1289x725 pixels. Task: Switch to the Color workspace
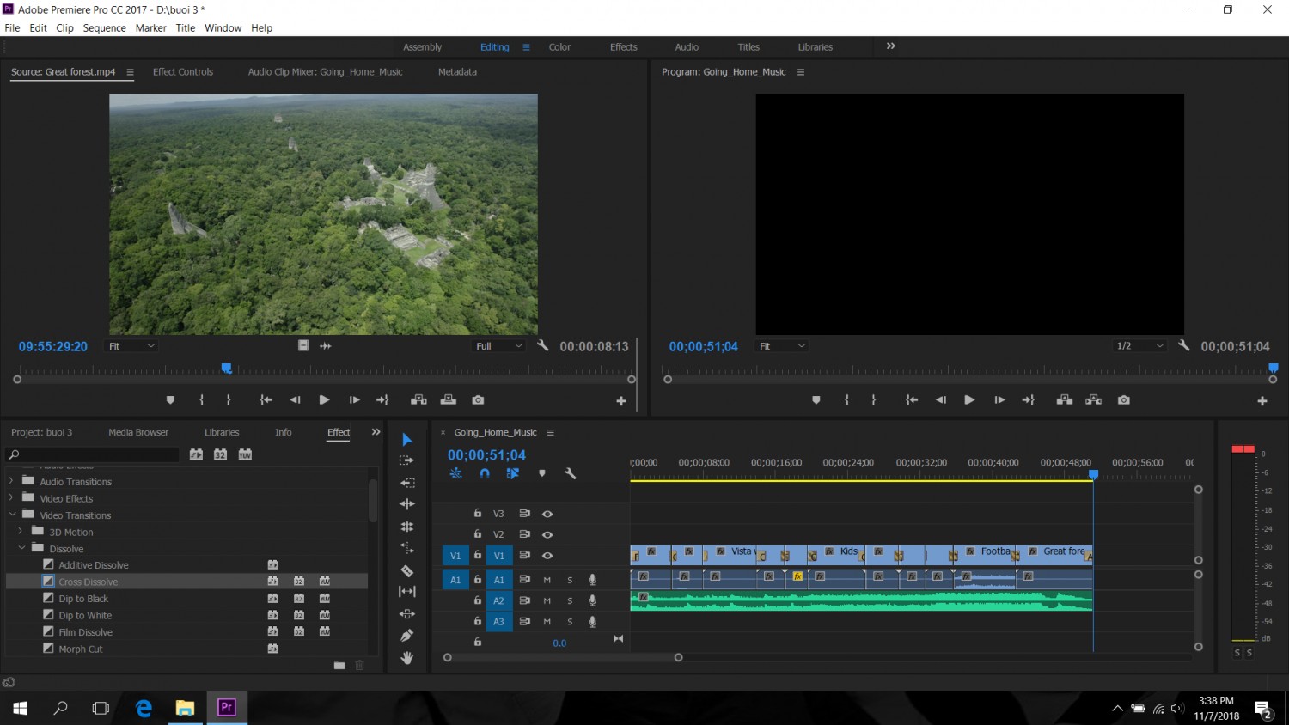[559, 47]
